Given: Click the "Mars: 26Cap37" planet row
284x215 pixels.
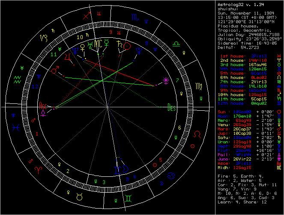Looking at the screenshot, I should click(250, 129).
